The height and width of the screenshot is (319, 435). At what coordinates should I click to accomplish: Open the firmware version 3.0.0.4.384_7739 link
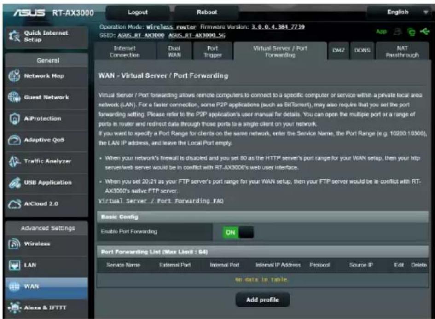278,27
